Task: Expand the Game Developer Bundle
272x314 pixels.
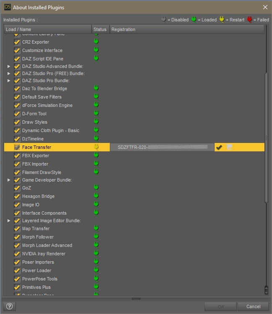Action: click(x=9, y=180)
